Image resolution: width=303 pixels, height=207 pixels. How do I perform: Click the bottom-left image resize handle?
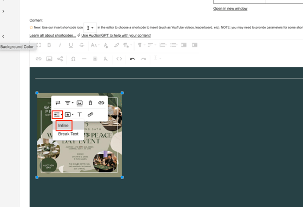coord(37,177)
